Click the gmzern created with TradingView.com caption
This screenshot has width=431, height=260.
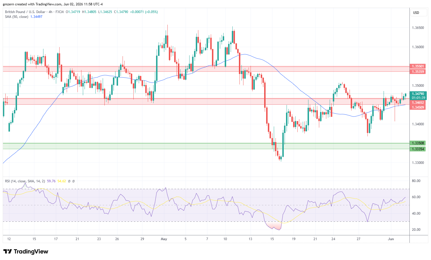pyautogui.click(x=53, y=4)
